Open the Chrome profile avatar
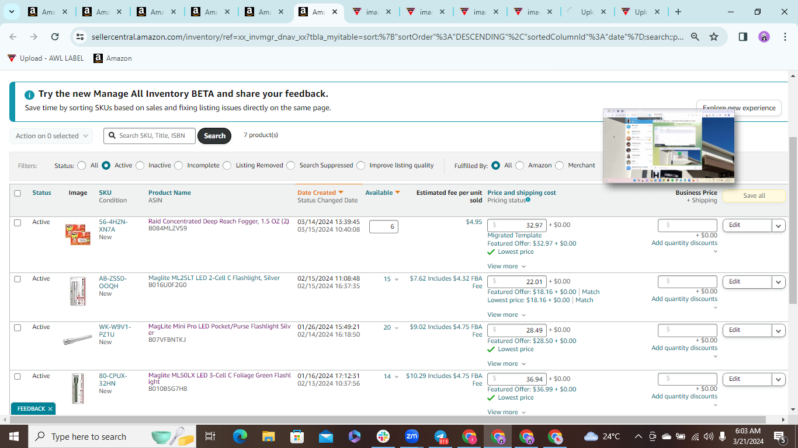The height and width of the screenshot is (448, 798). click(x=764, y=37)
